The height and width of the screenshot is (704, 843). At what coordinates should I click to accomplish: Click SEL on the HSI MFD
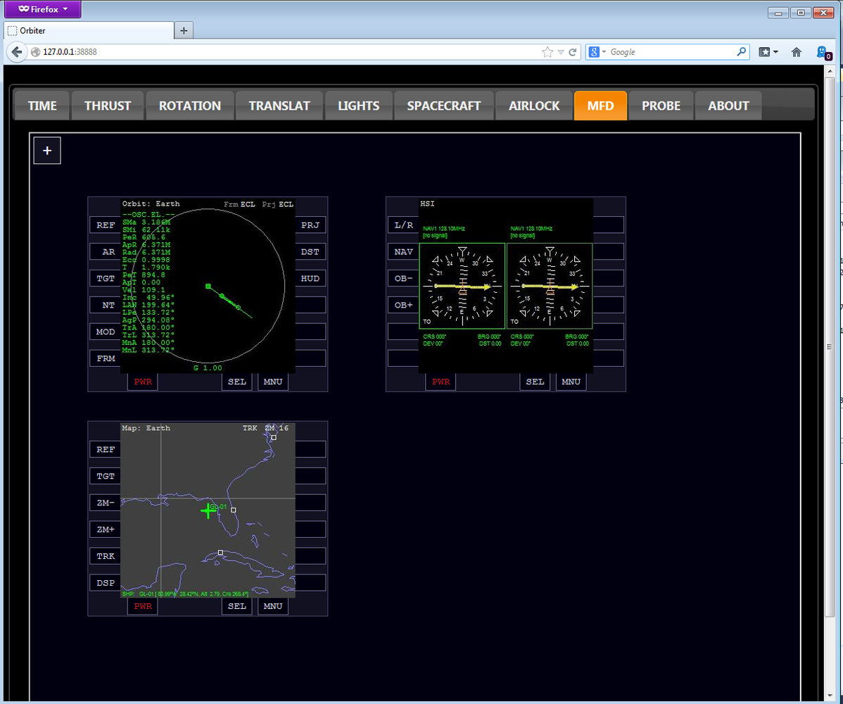click(535, 382)
